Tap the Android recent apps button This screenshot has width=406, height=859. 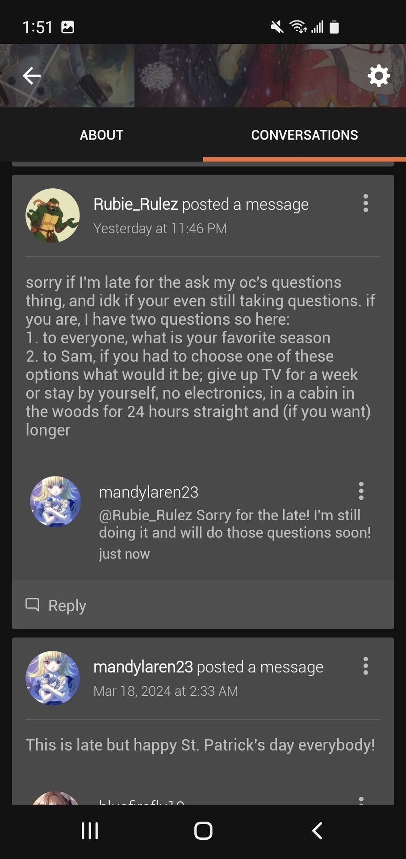pyautogui.click(x=90, y=831)
